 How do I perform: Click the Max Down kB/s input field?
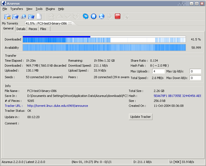click(x=195, y=78)
